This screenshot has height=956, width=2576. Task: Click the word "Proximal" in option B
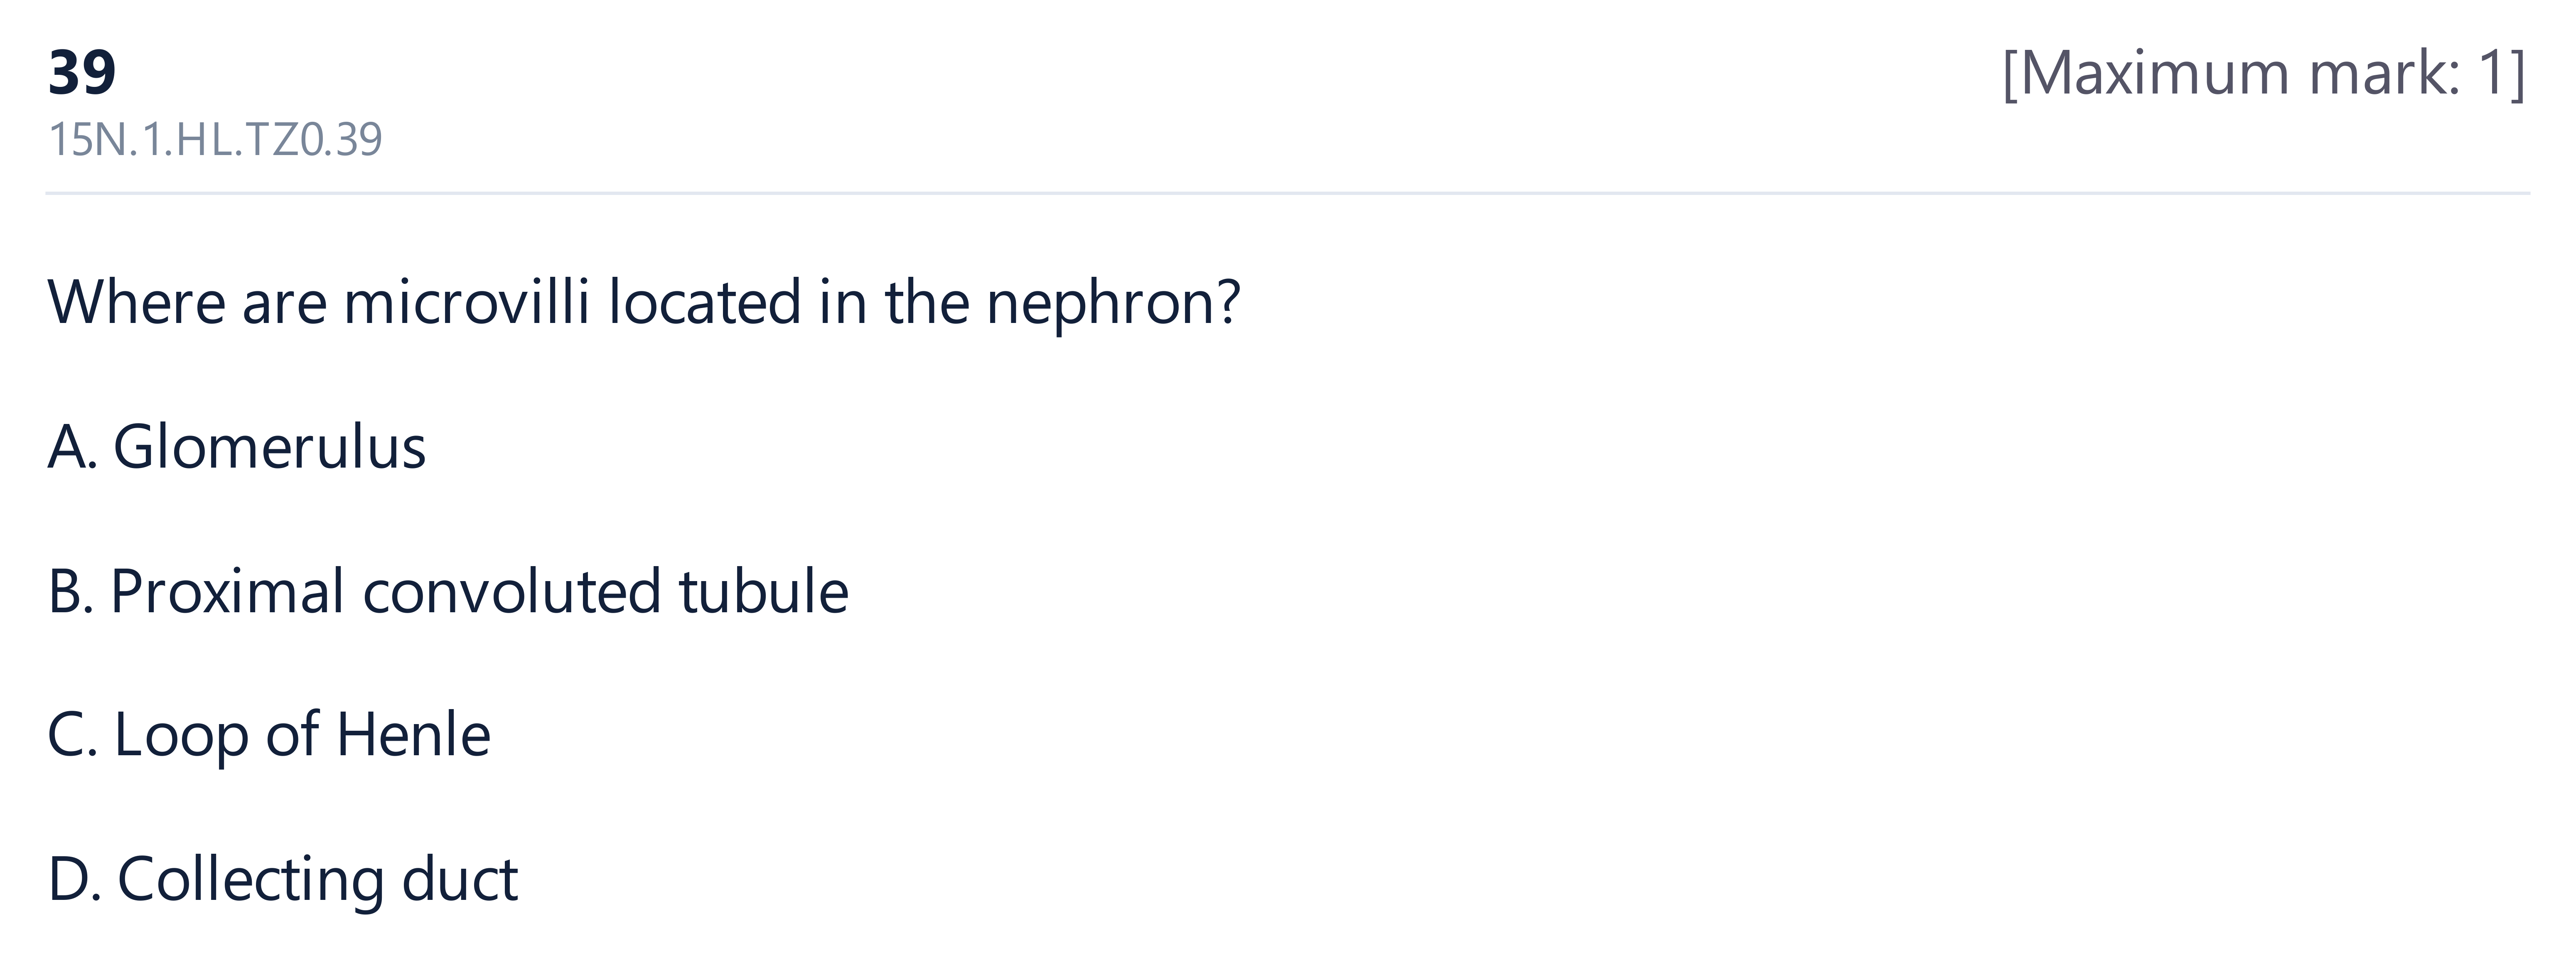point(227,591)
